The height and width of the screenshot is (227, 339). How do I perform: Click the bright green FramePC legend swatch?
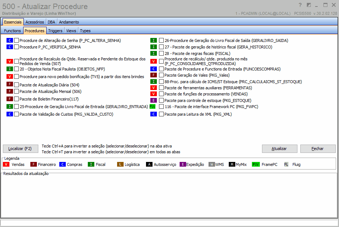tap(256, 164)
